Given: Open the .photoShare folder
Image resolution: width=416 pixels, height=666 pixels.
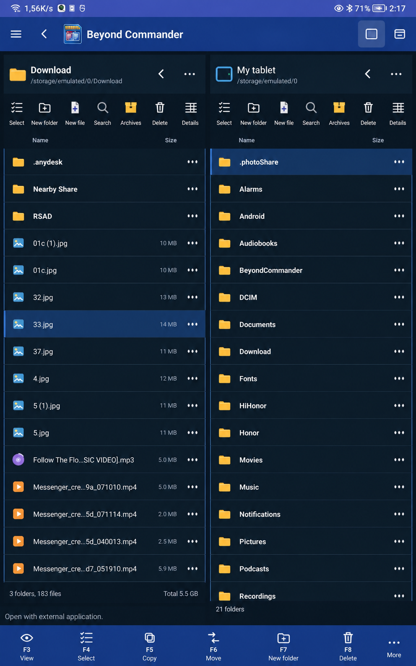Looking at the screenshot, I should click(311, 162).
